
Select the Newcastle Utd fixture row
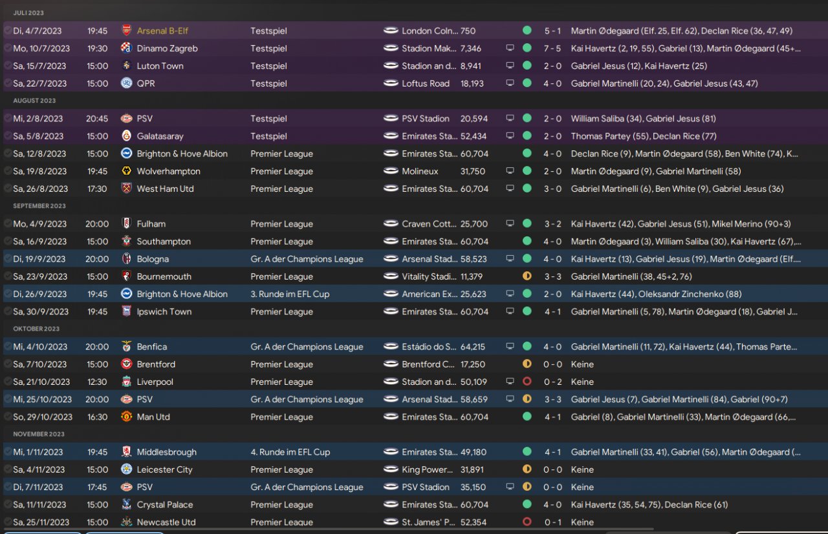(x=414, y=522)
